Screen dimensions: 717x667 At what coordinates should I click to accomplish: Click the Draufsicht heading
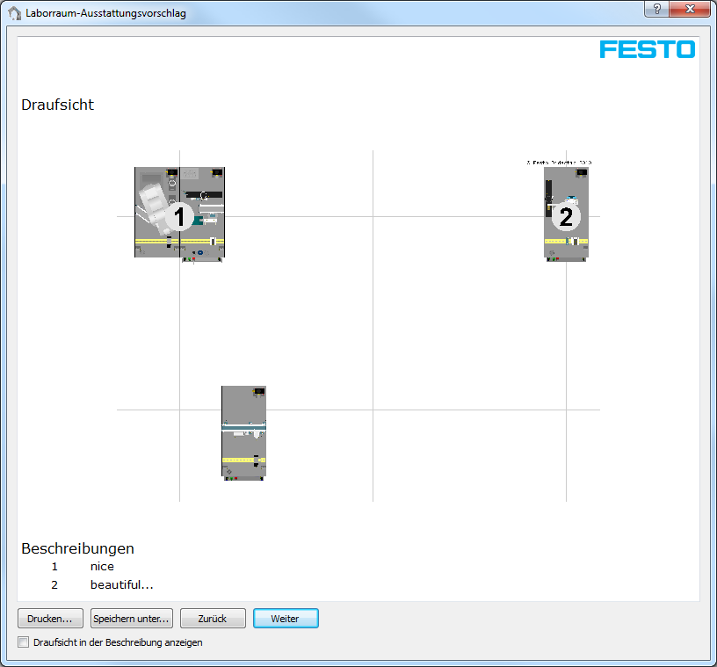(x=58, y=105)
